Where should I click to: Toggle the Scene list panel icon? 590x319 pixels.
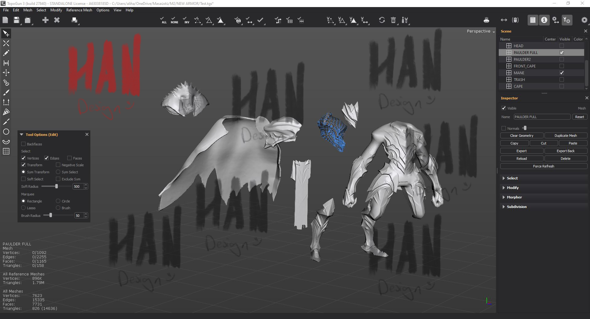(533, 20)
